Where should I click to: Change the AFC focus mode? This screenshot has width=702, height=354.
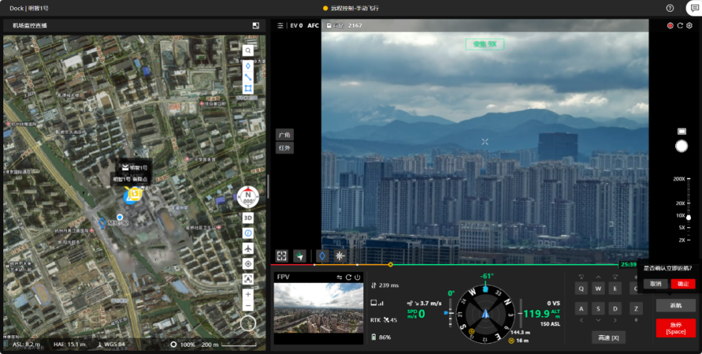pos(313,25)
